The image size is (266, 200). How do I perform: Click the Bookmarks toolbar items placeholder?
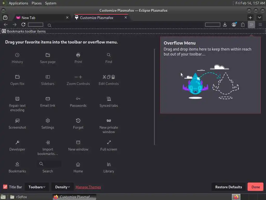[133, 31]
